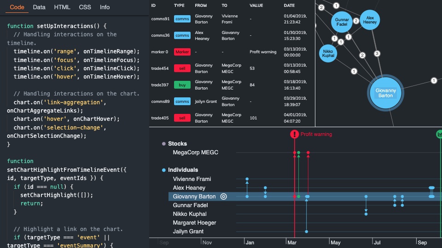Click the green buy tag on trade397
The height and width of the screenshot is (248, 442).
point(182,85)
